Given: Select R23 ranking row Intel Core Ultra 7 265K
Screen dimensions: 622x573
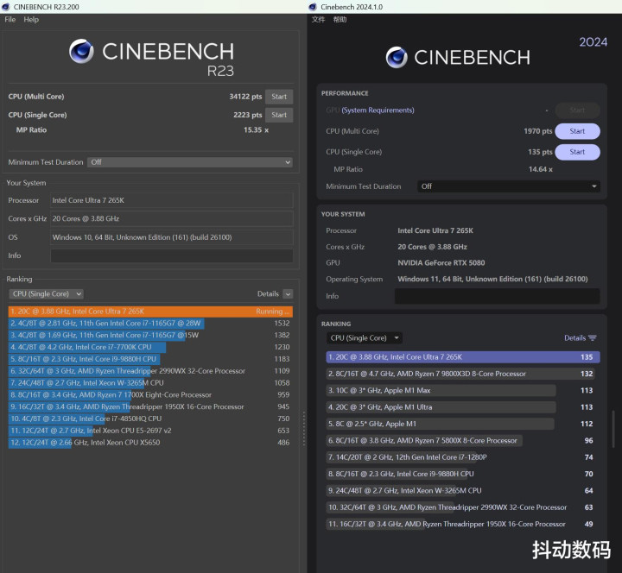Looking at the screenshot, I should [150, 312].
